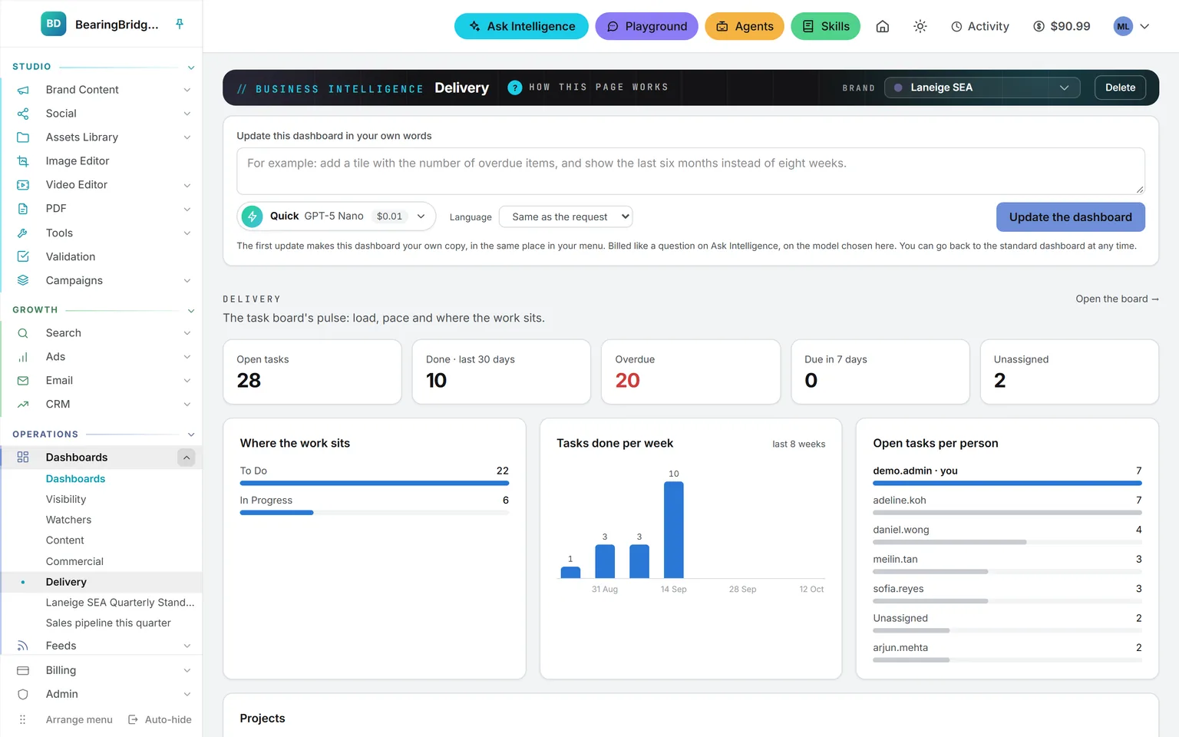Screen dimensions: 1179x737
Task: Click the CRM trend icon
Action: (23, 405)
